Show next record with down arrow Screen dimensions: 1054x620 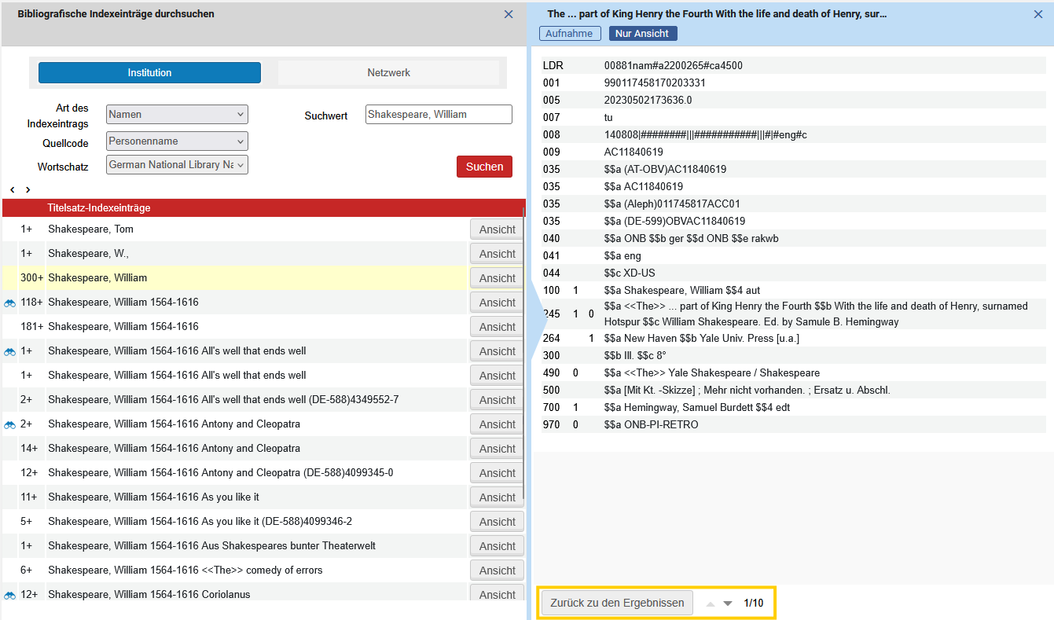pyautogui.click(x=728, y=603)
